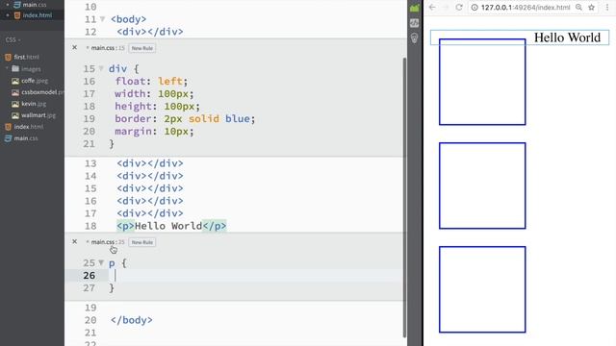Click the image icon next to cssboxmodel file
Viewport: 616px width, 346px height.
pyautogui.click(x=15, y=92)
